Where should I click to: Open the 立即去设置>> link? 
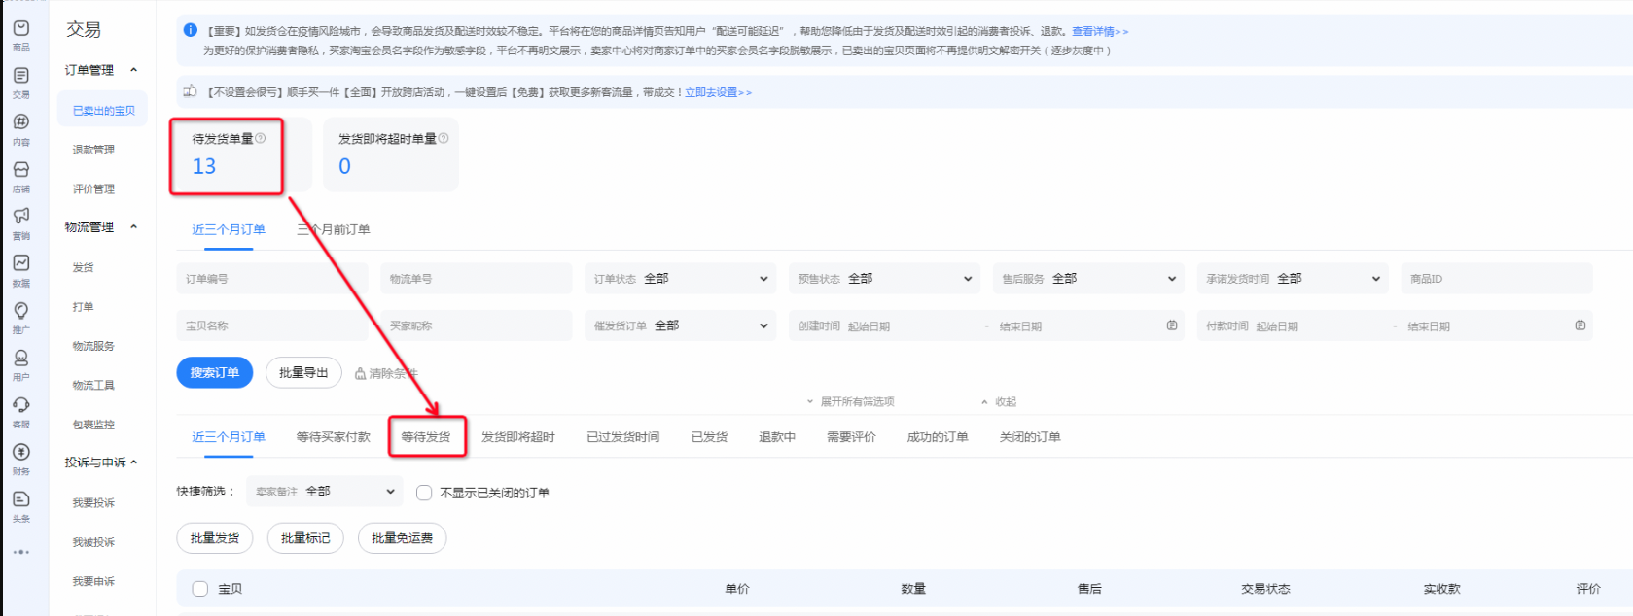718,92
